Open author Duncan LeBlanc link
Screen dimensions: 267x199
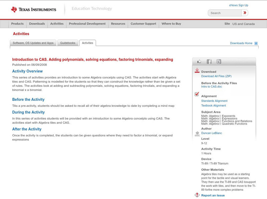tap(212, 133)
